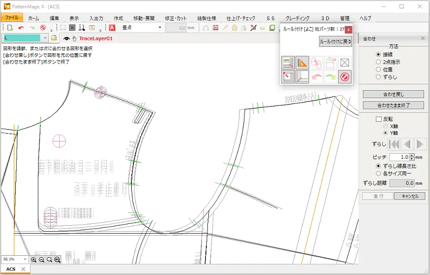
Task: Click the grading rule table icon
Action: (x=288, y=63)
